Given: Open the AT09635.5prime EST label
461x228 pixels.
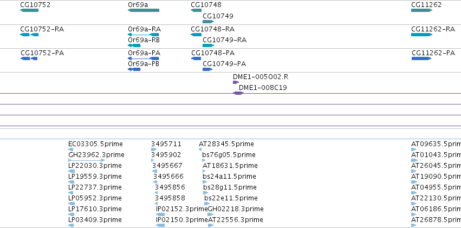Looking at the screenshot, I should [x=436, y=144].
